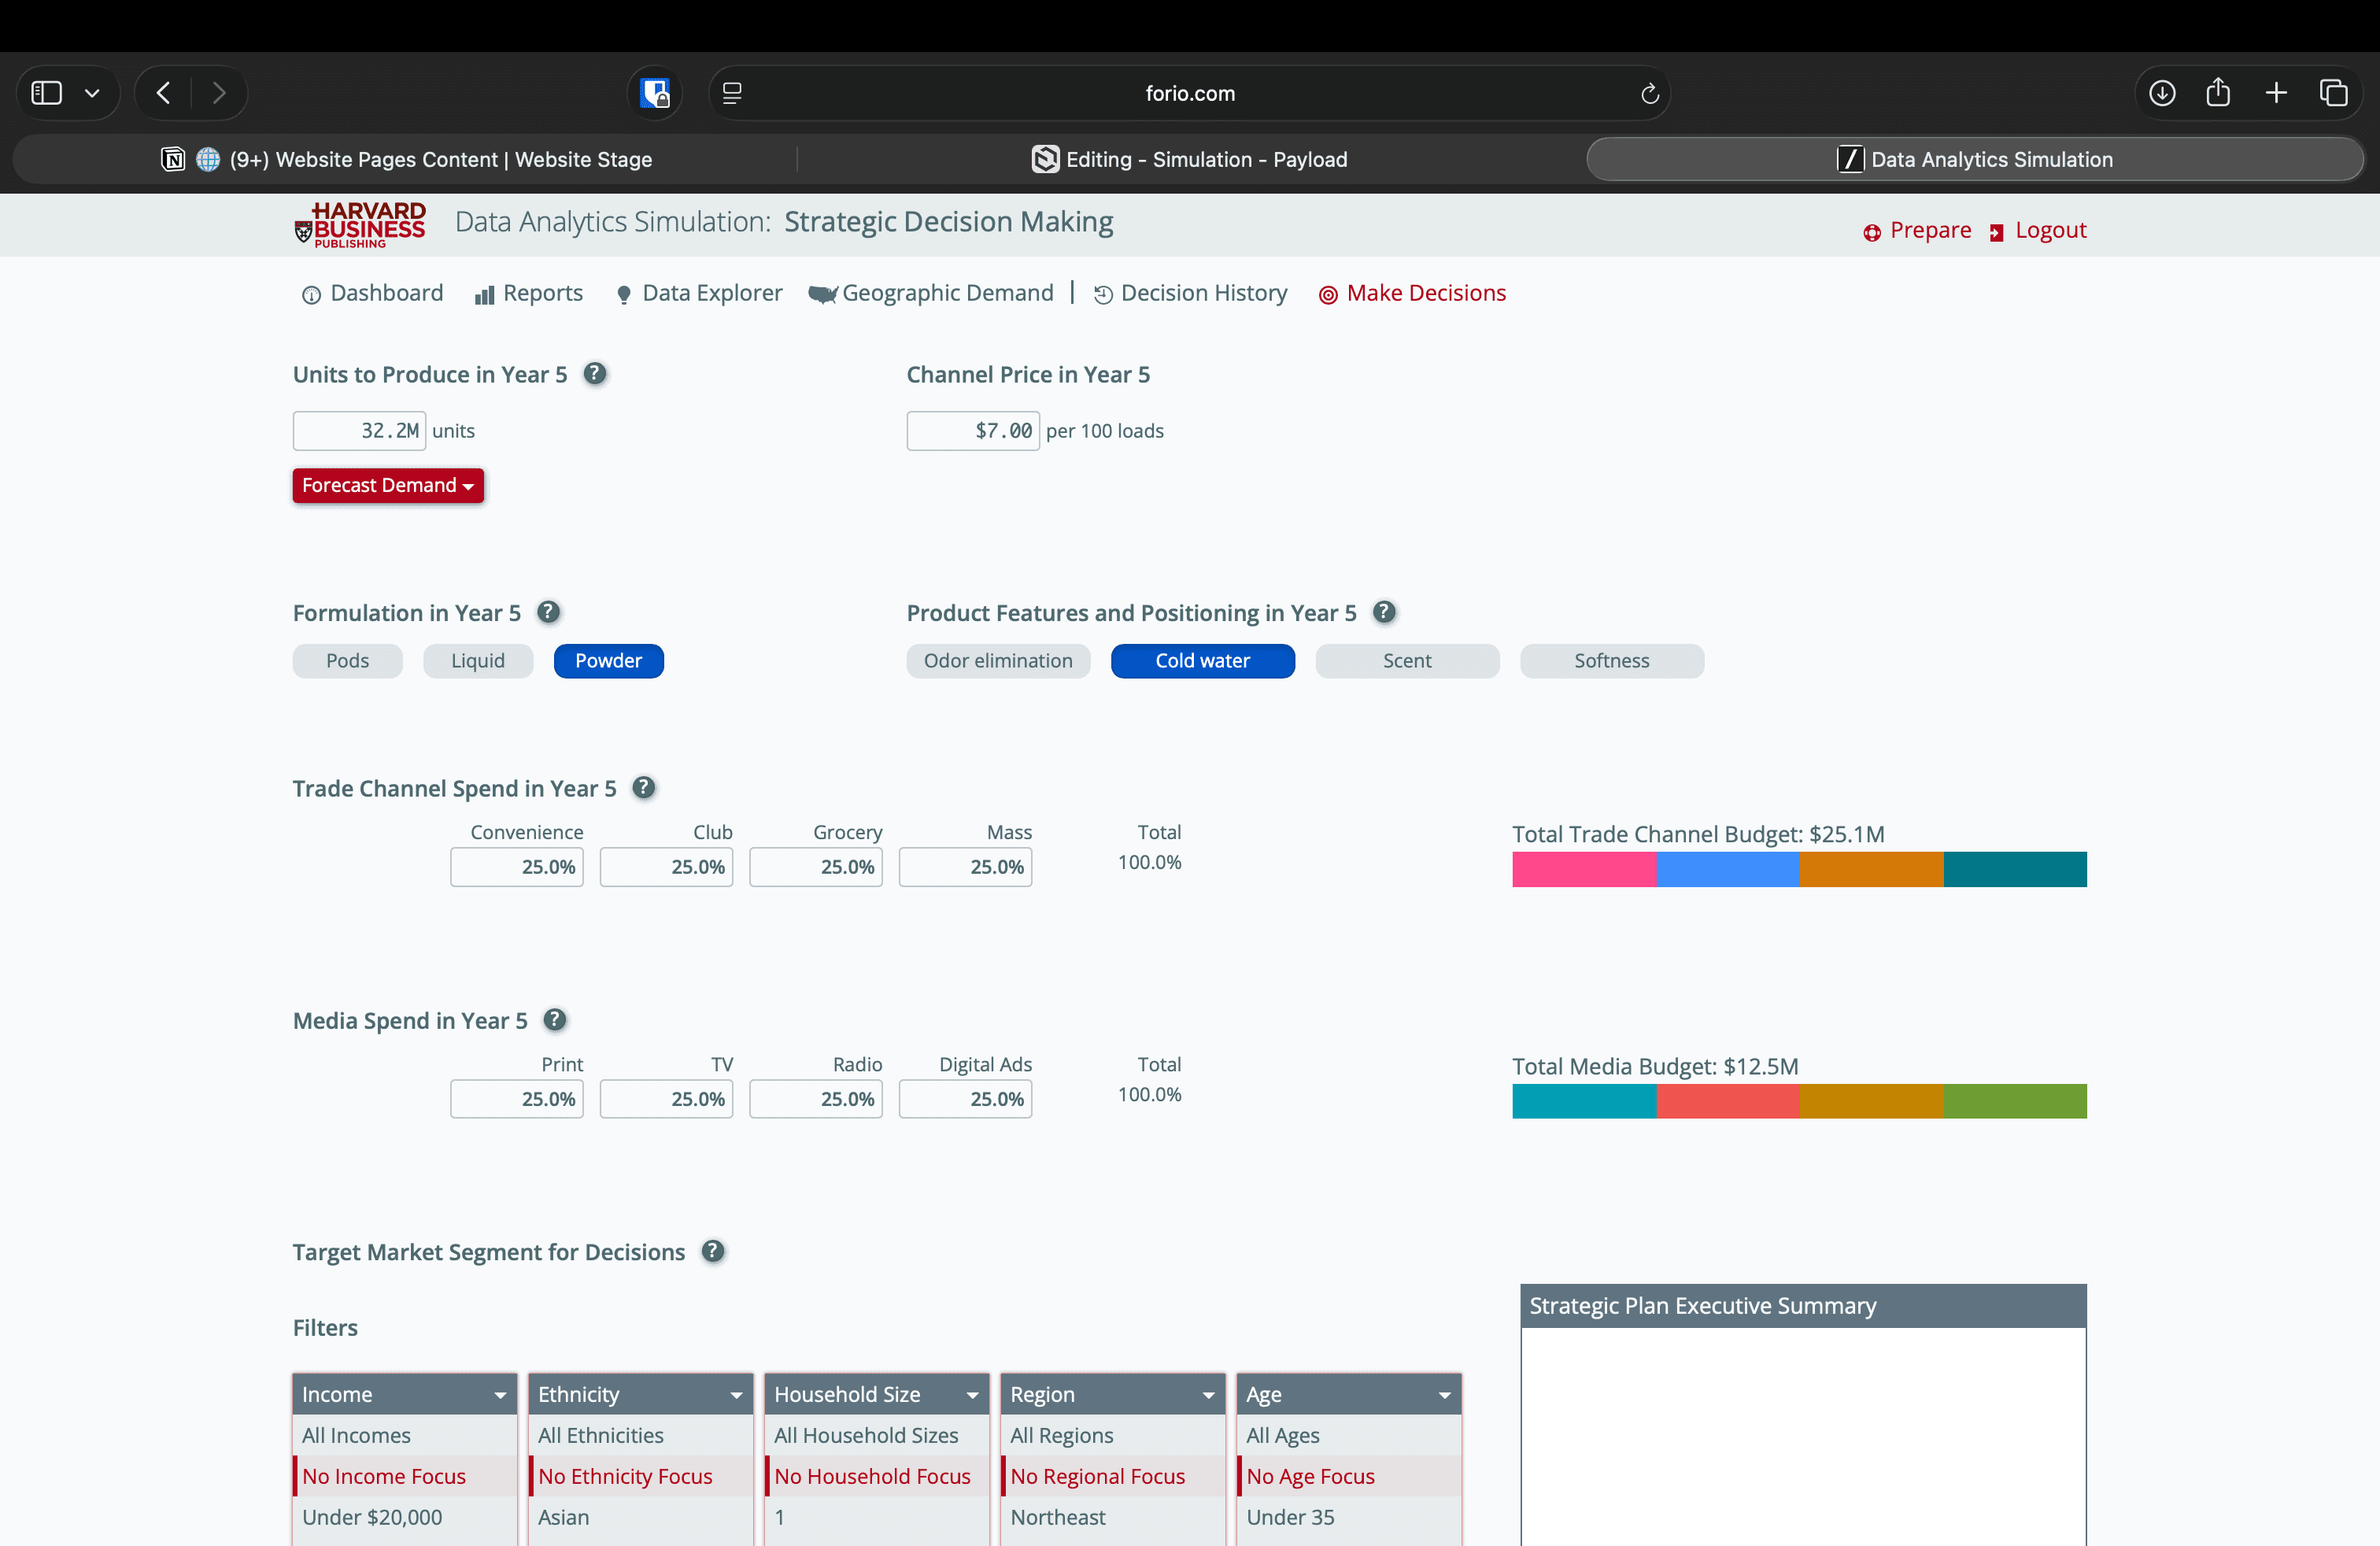Open the Income filter dropdown
Viewport: 2380px width, 1546px height.
tap(404, 1394)
